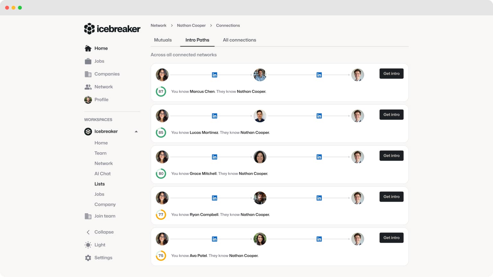The image size is (493, 277).
Task: Click the score 87 progress ring
Action: click(161, 91)
